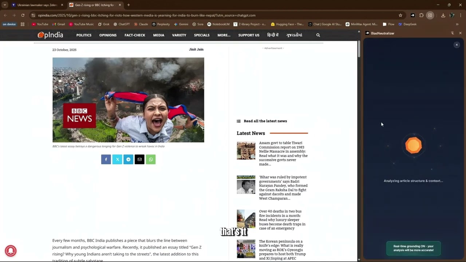Open the NotebookLM bookmark
Image resolution: width=466 pixels, height=262 pixels.
218,24
